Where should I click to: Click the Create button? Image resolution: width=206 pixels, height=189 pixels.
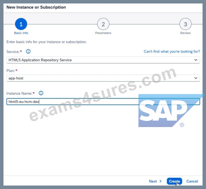point(174,181)
